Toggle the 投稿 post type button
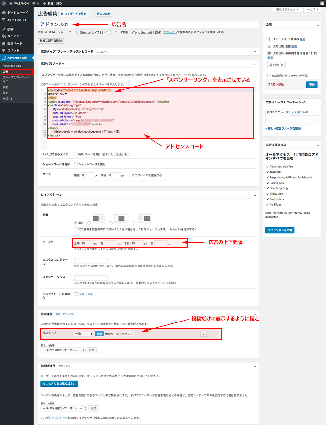 pos(99,334)
